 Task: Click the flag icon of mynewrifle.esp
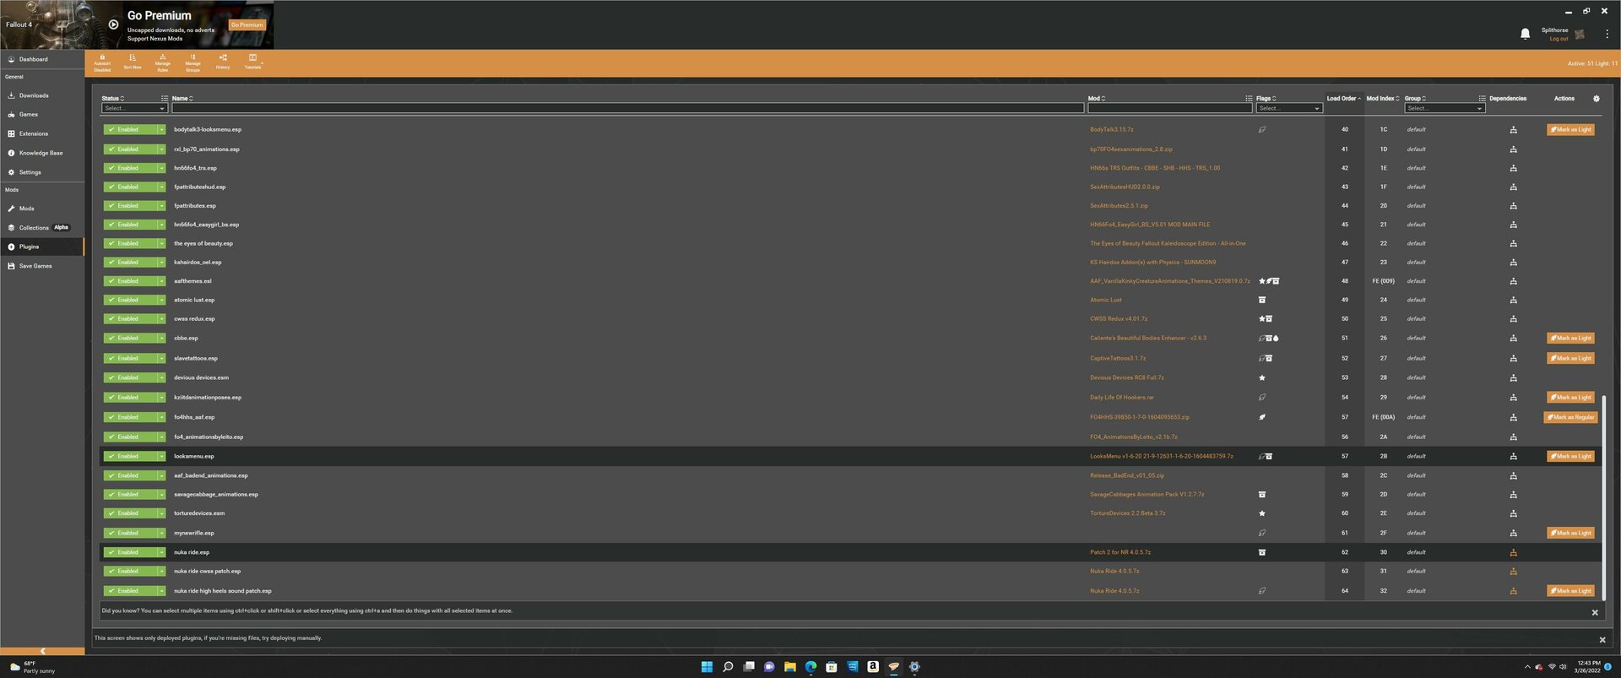point(1262,533)
